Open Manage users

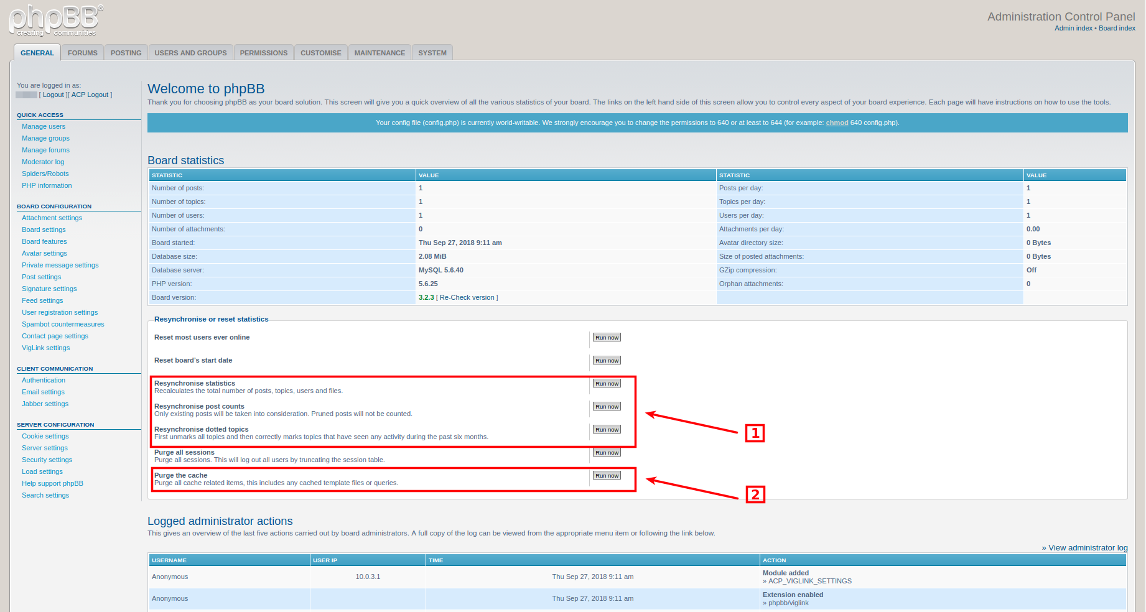pos(44,126)
